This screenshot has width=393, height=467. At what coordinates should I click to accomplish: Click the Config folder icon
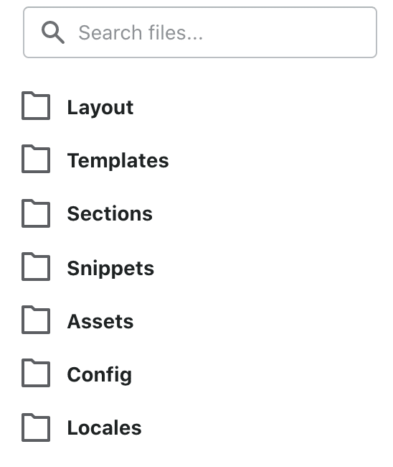[36, 373]
